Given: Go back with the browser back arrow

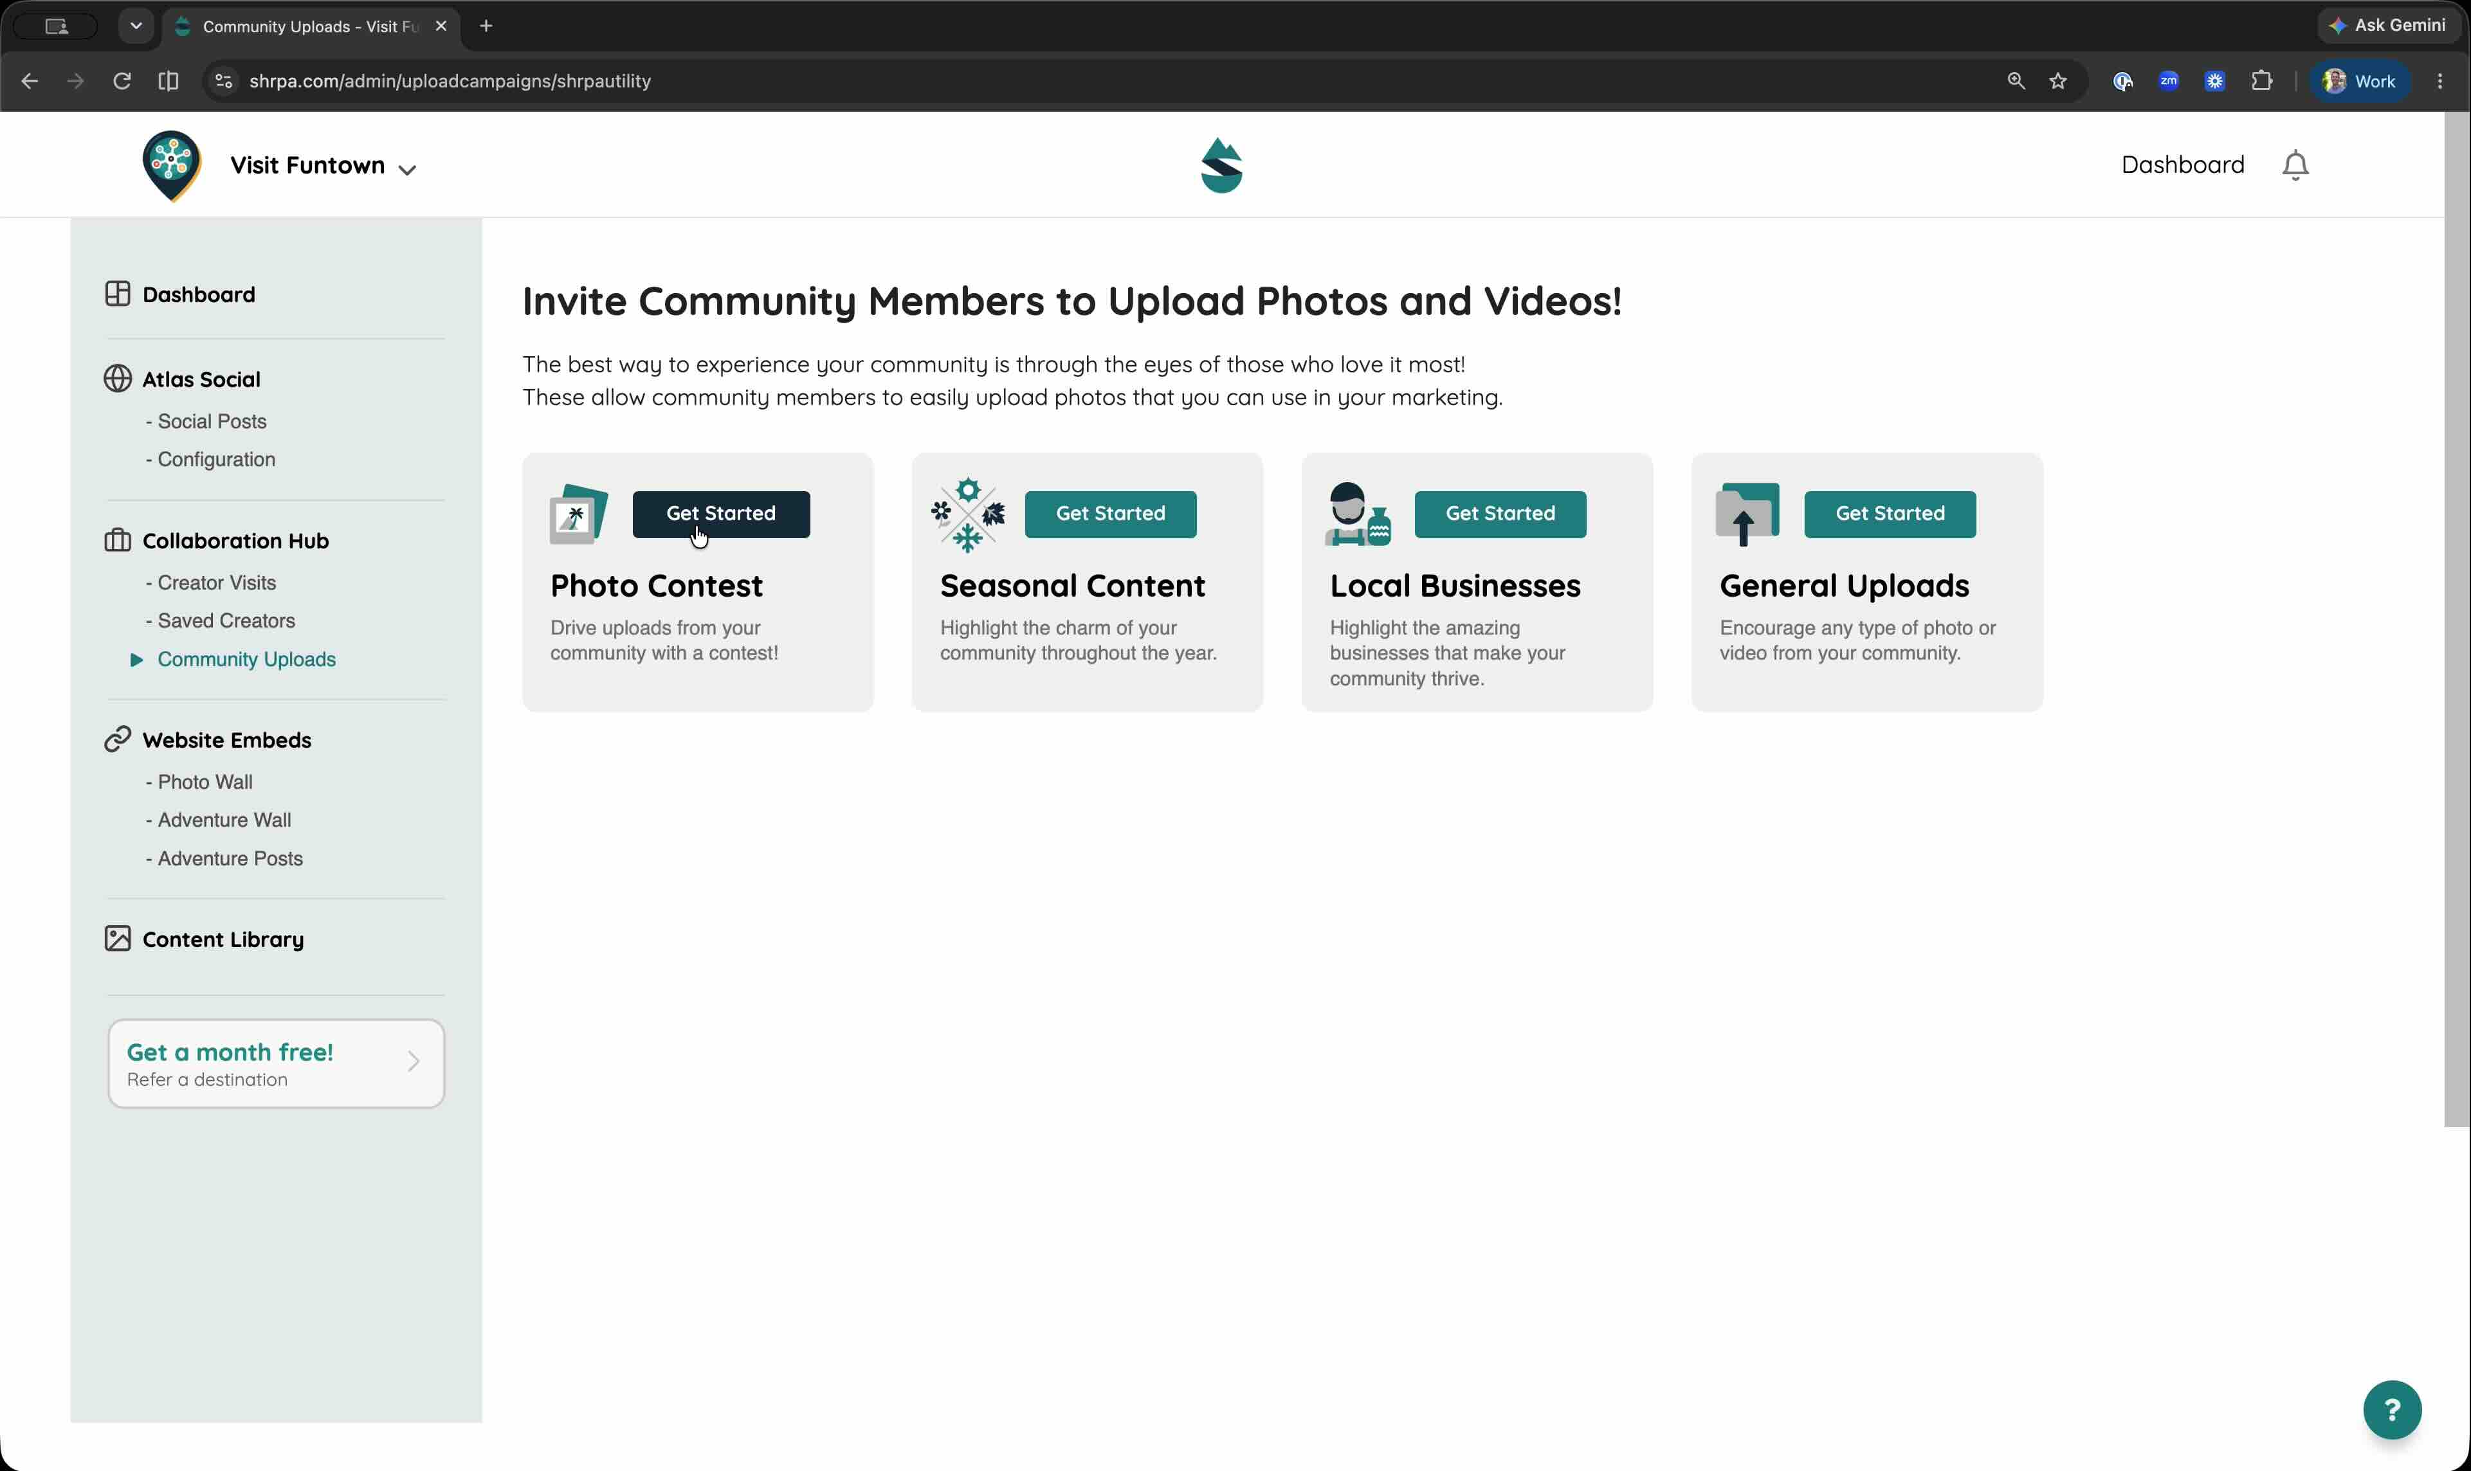Looking at the screenshot, I should pyautogui.click(x=30, y=81).
